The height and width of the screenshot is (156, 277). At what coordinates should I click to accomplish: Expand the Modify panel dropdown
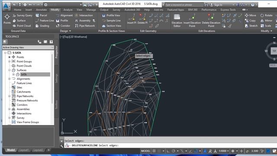[267, 31]
